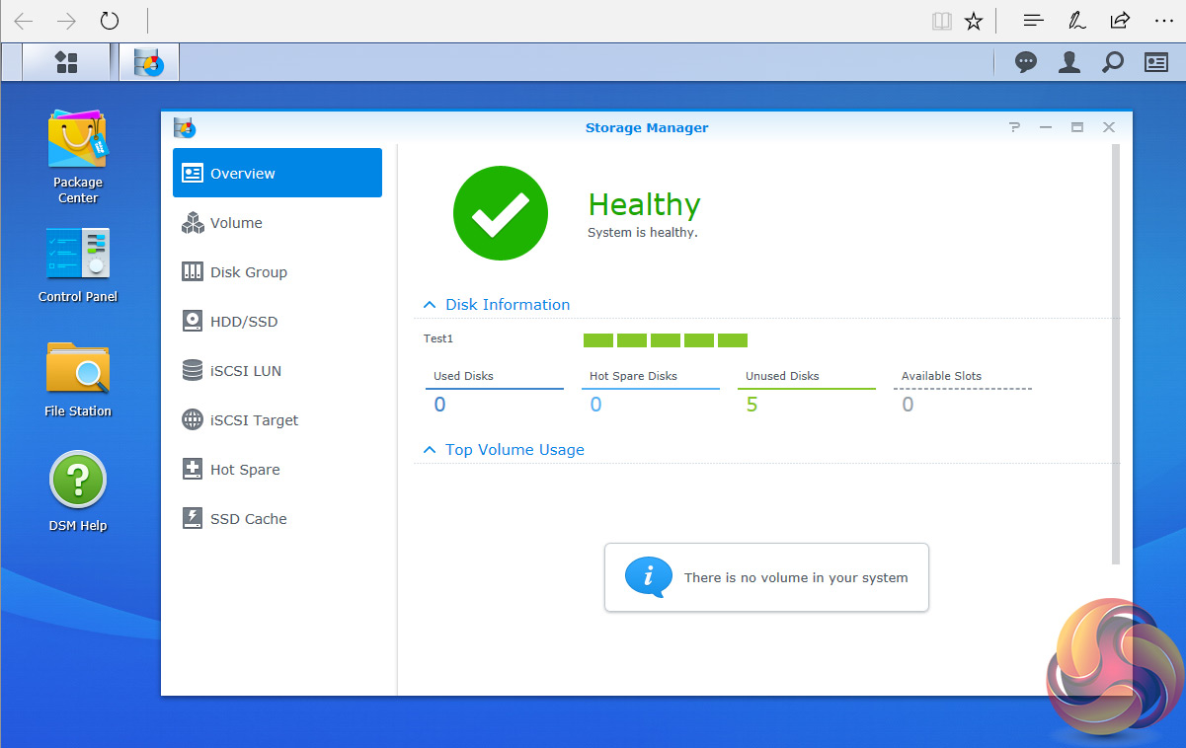Viewport: 1186px width, 748px height.
Task: Click the browser back arrow
Action: 23,21
